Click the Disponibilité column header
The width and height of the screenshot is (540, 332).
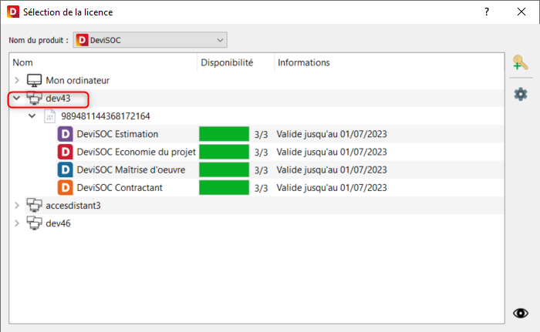[236, 62]
